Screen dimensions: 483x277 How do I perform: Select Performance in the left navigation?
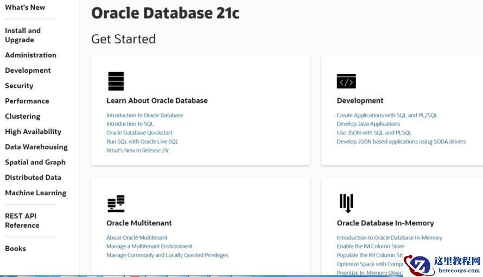pos(27,101)
